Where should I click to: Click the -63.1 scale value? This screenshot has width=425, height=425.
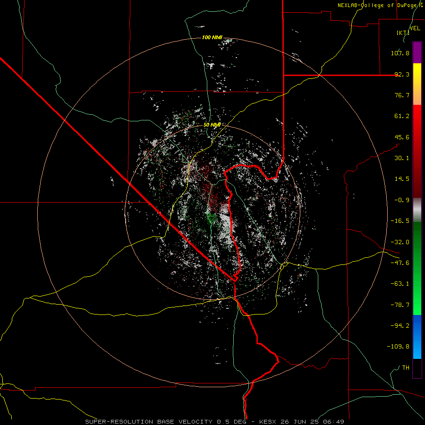coord(400,284)
